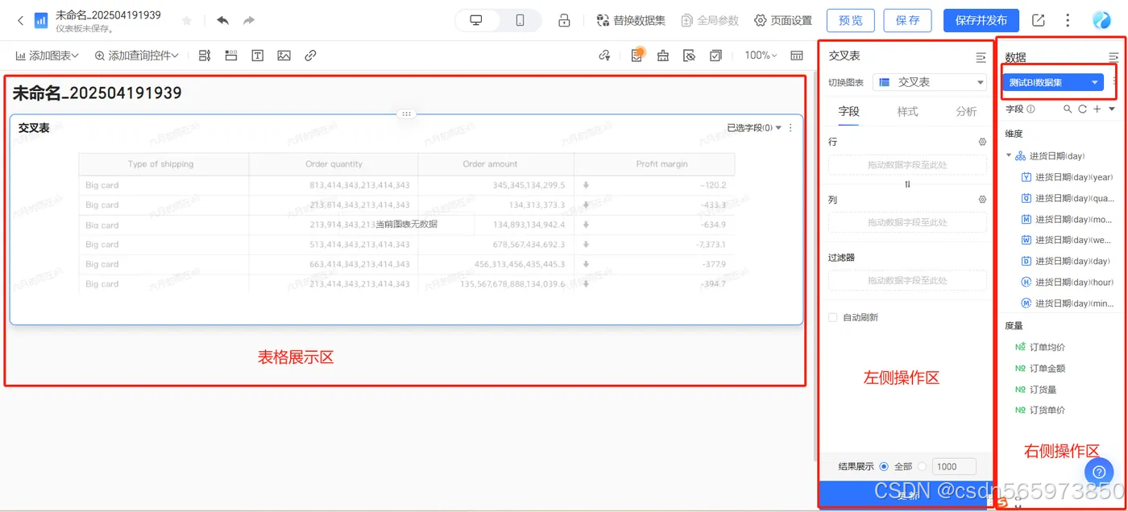Click the 保存 (save) button

(907, 20)
